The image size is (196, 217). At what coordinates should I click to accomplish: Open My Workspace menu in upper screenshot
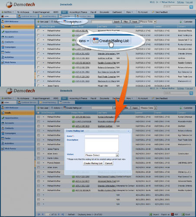pyautogui.click(x=23, y=12)
